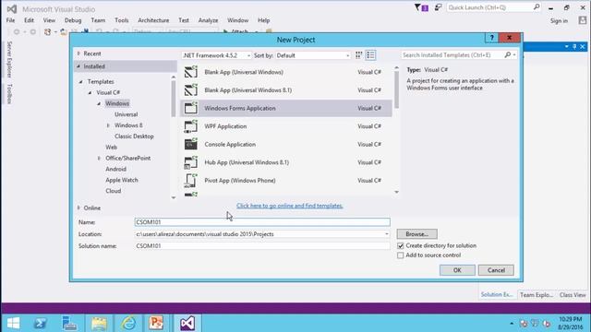The width and height of the screenshot is (591, 332).
Task: Open File Explorer from the taskbar
Action: pyautogui.click(x=99, y=323)
